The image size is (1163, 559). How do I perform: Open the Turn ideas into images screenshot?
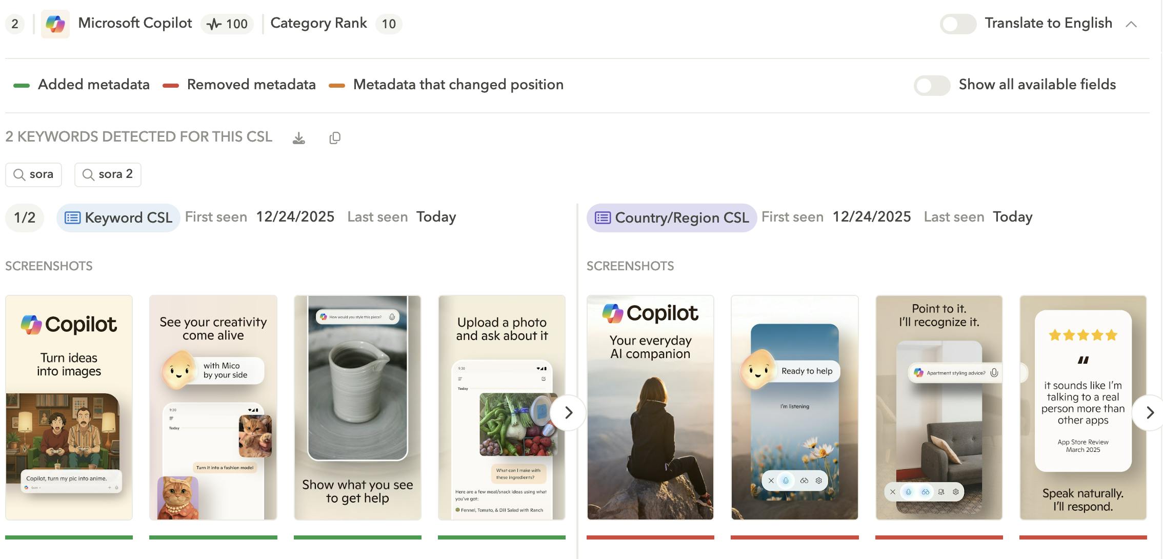coord(69,408)
